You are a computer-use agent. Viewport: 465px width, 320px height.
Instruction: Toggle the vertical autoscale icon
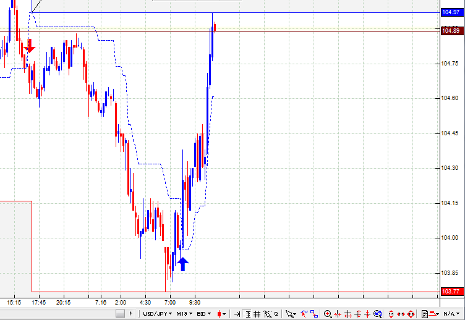click(x=248, y=314)
